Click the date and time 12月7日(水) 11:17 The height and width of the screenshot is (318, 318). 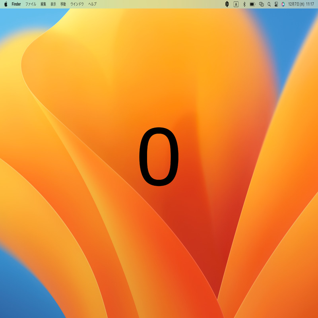point(301,4)
